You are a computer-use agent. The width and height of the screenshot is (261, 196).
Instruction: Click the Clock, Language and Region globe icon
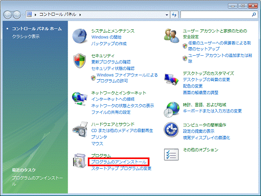[171, 110]
